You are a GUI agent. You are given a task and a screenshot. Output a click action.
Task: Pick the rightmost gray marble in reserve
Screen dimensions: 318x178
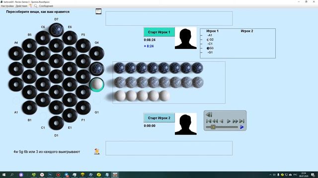(x=198, y=82)
